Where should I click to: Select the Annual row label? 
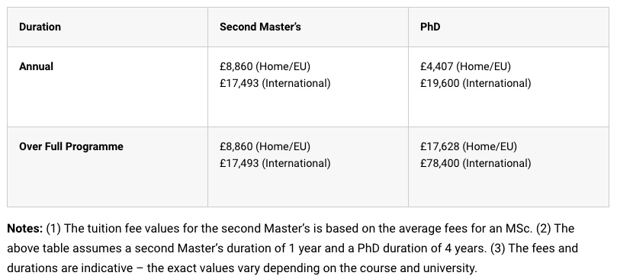[x=36, y=66]
